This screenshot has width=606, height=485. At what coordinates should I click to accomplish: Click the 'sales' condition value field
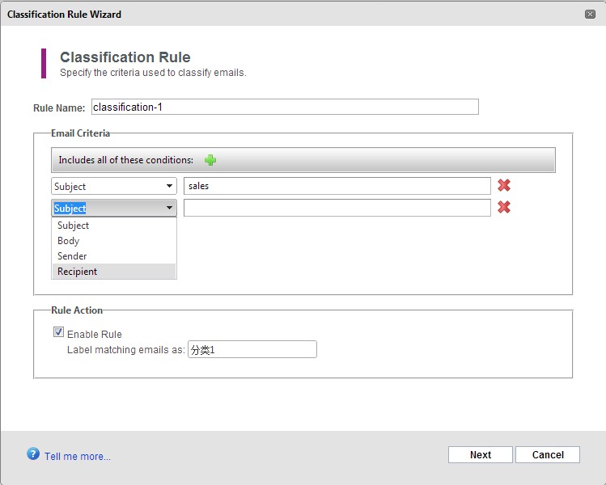coord(337,186)
